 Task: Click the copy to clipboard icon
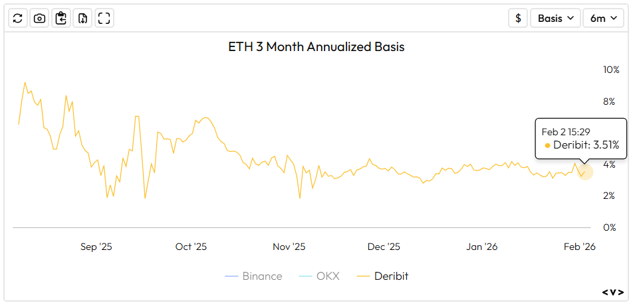(61, 18)
